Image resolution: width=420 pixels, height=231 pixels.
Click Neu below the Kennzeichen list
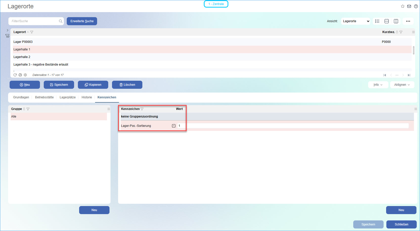coord(401,210)
